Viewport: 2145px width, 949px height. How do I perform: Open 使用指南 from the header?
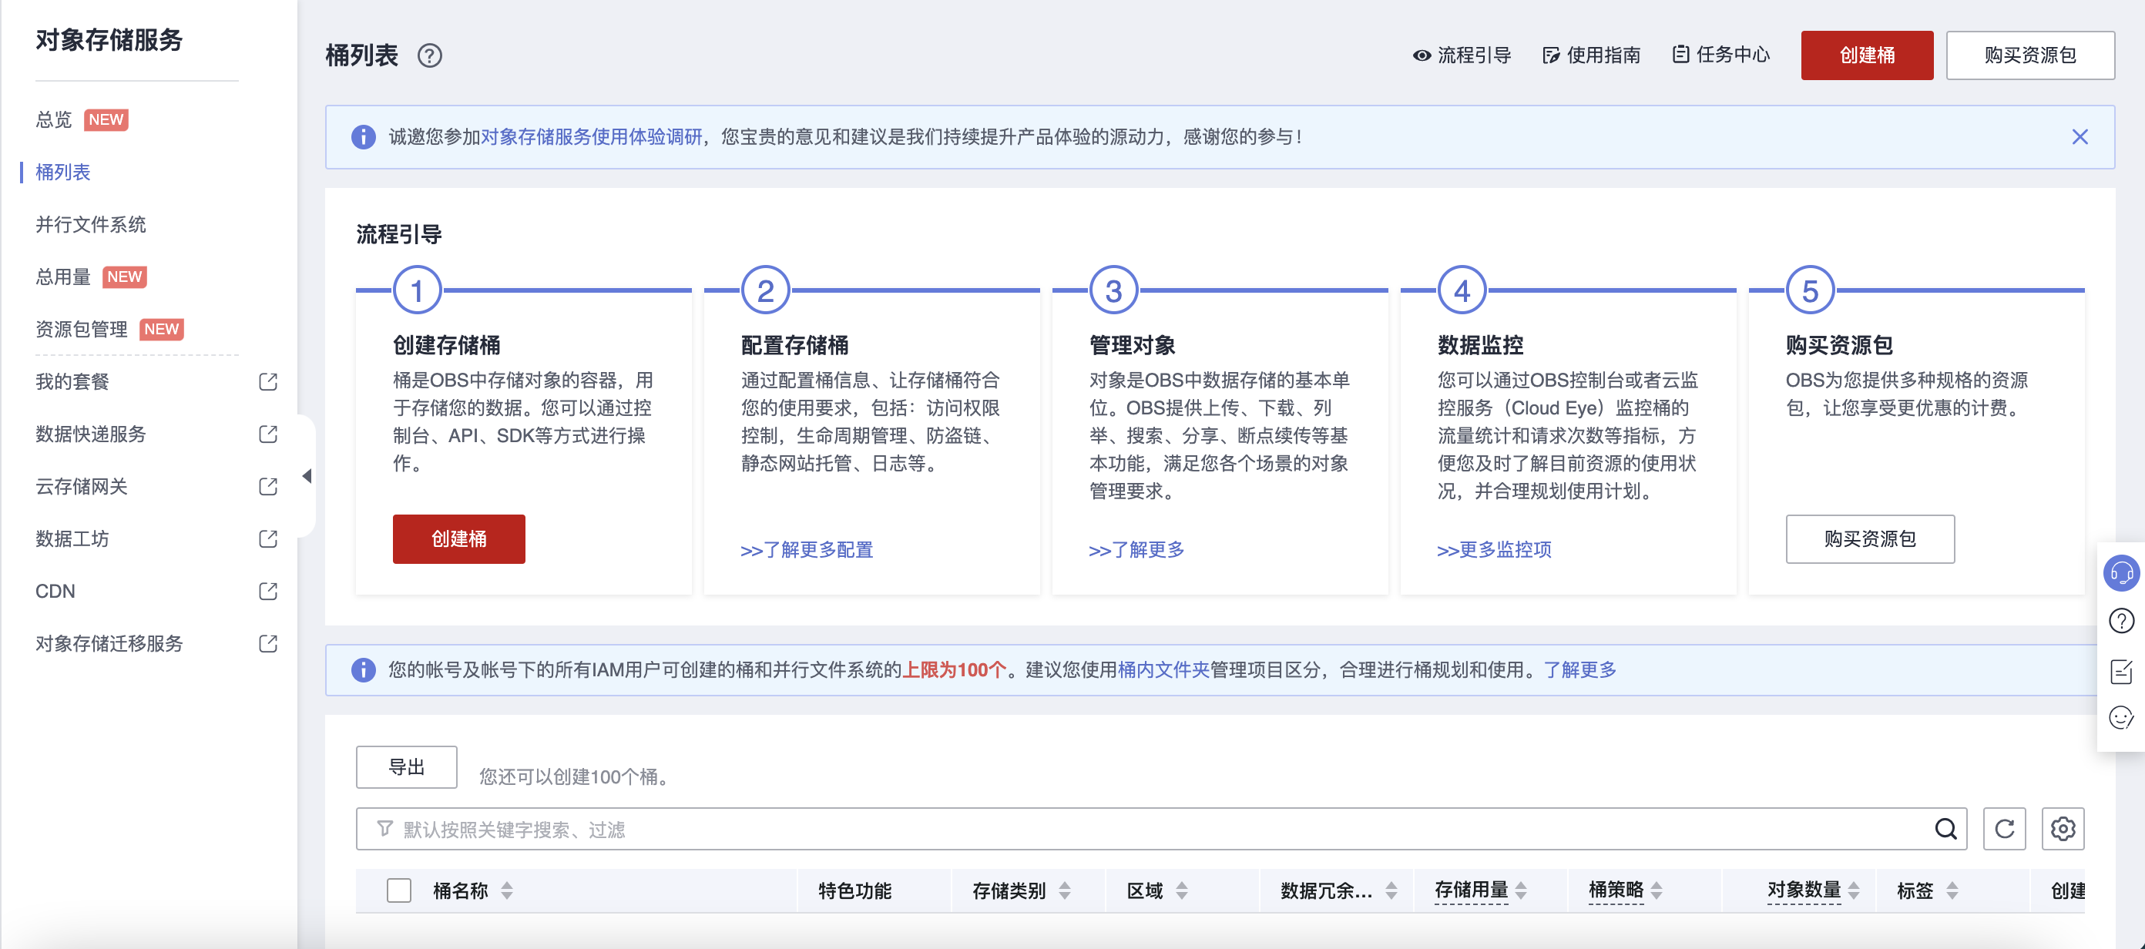[x=1590, y=55]
